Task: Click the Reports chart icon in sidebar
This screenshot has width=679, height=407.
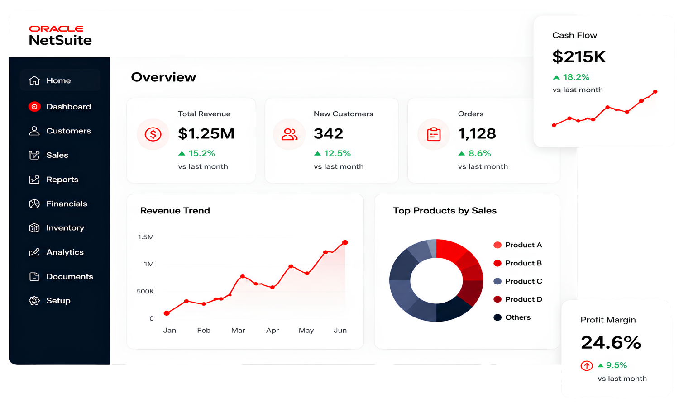Action: (34, 180)
